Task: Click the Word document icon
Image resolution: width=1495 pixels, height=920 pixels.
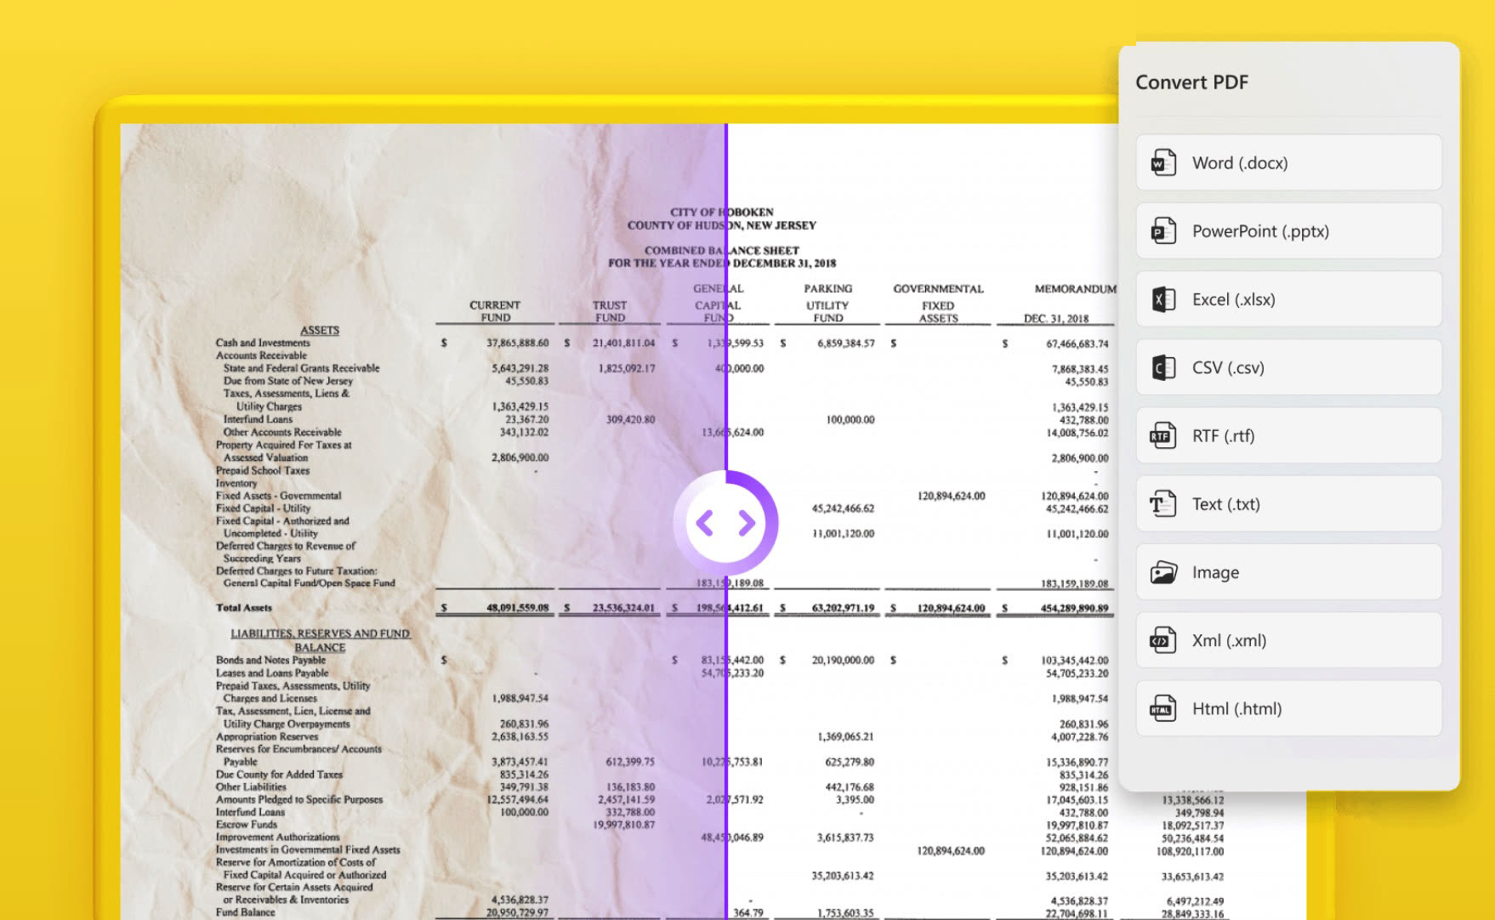Action: click(x=1162, y=162)
